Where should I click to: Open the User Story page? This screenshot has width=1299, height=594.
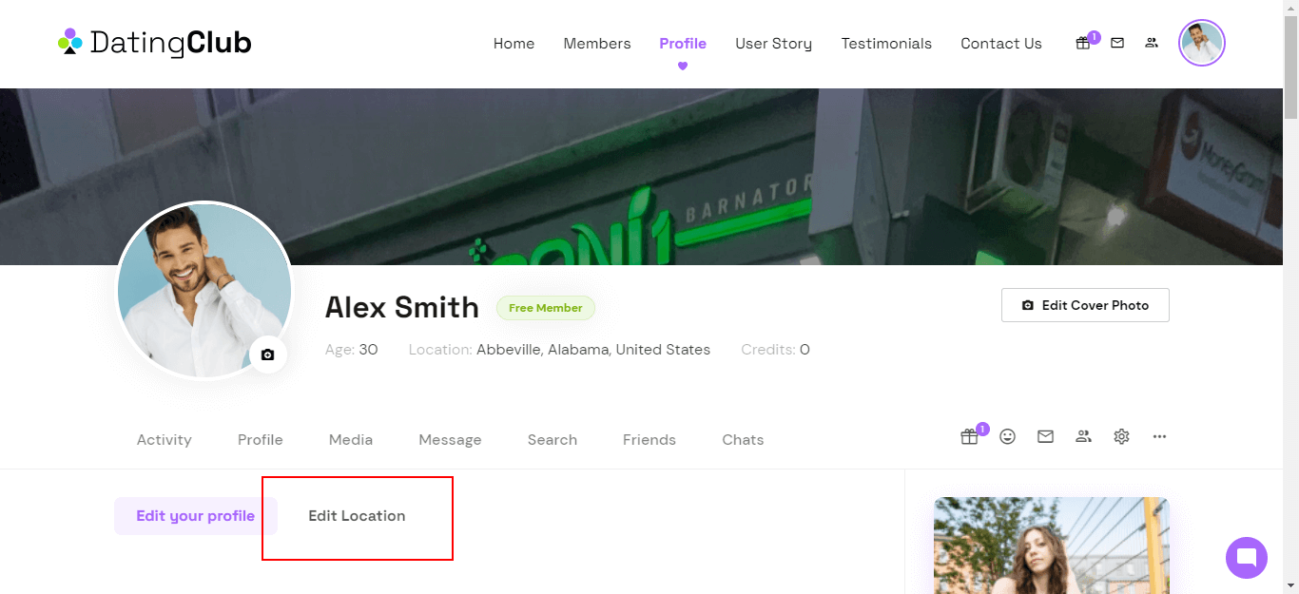(774, 44)
